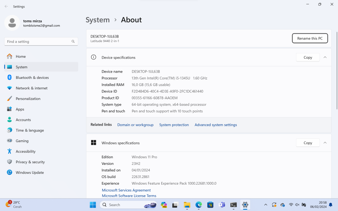This screenshot has height=211, width=338.
Task: Open Privacy & security settings
Action: click(41, 162)
